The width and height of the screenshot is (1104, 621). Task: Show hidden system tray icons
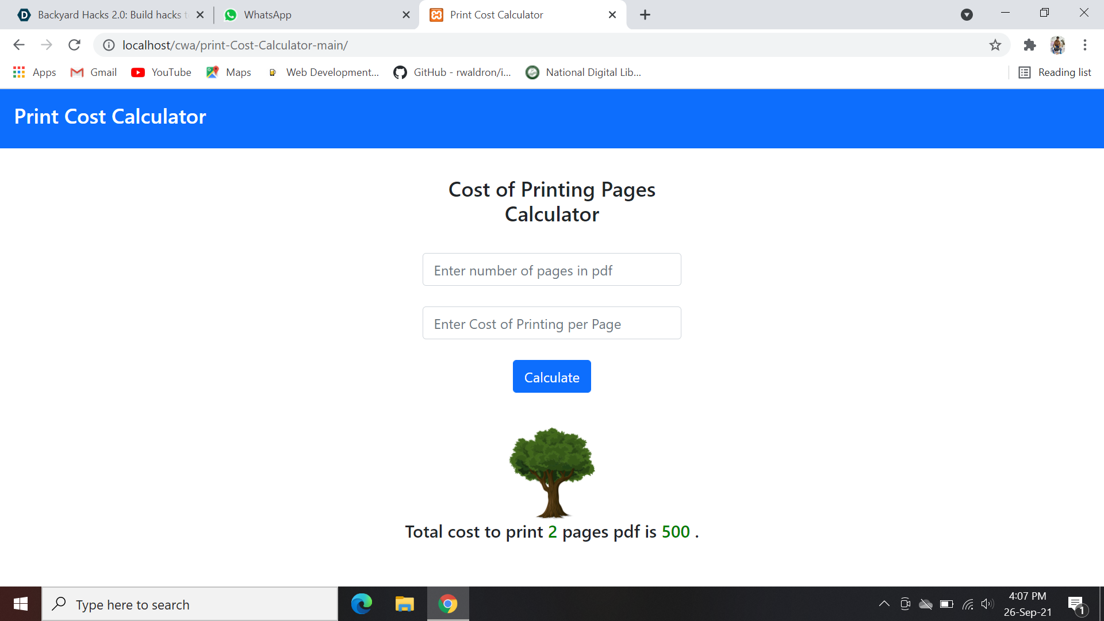click(x=884, y=604)
